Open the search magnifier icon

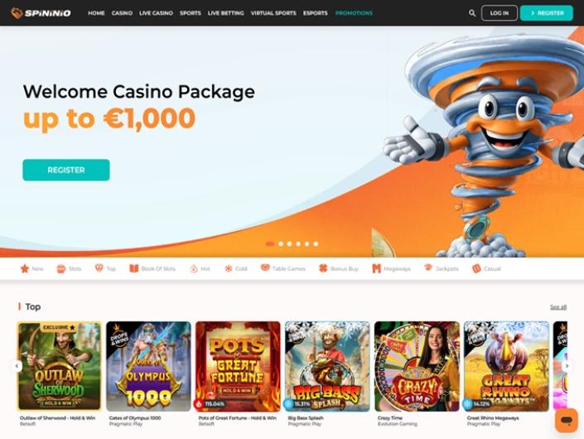472,13
